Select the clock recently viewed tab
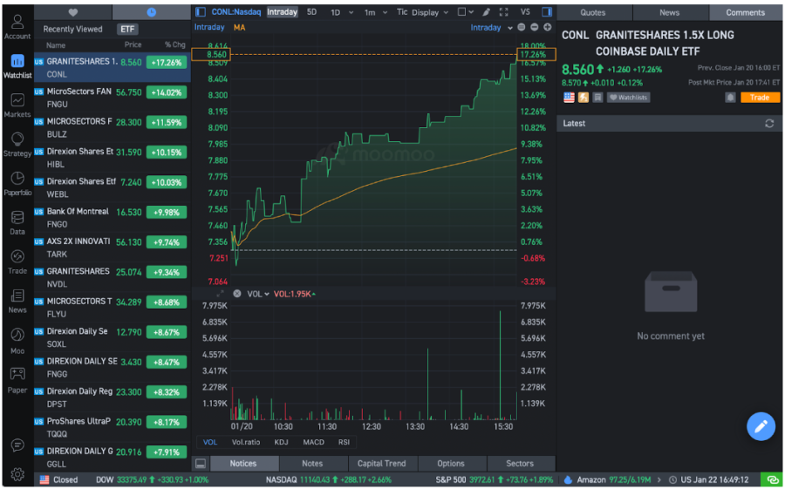 151,12
